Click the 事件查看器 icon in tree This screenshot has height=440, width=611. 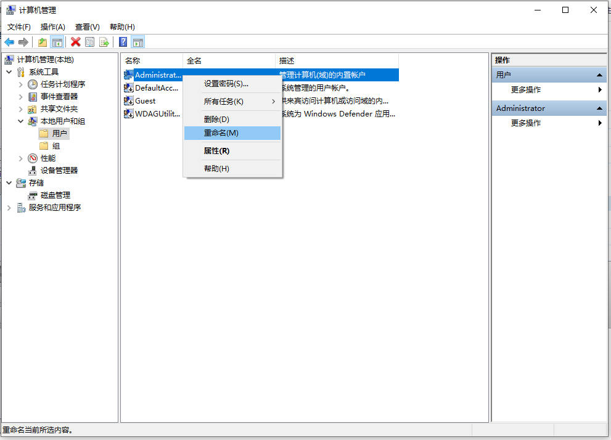coord(33,97)
